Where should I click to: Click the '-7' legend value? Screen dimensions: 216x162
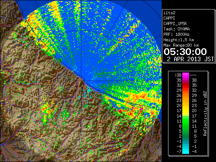tap(179, 152)
